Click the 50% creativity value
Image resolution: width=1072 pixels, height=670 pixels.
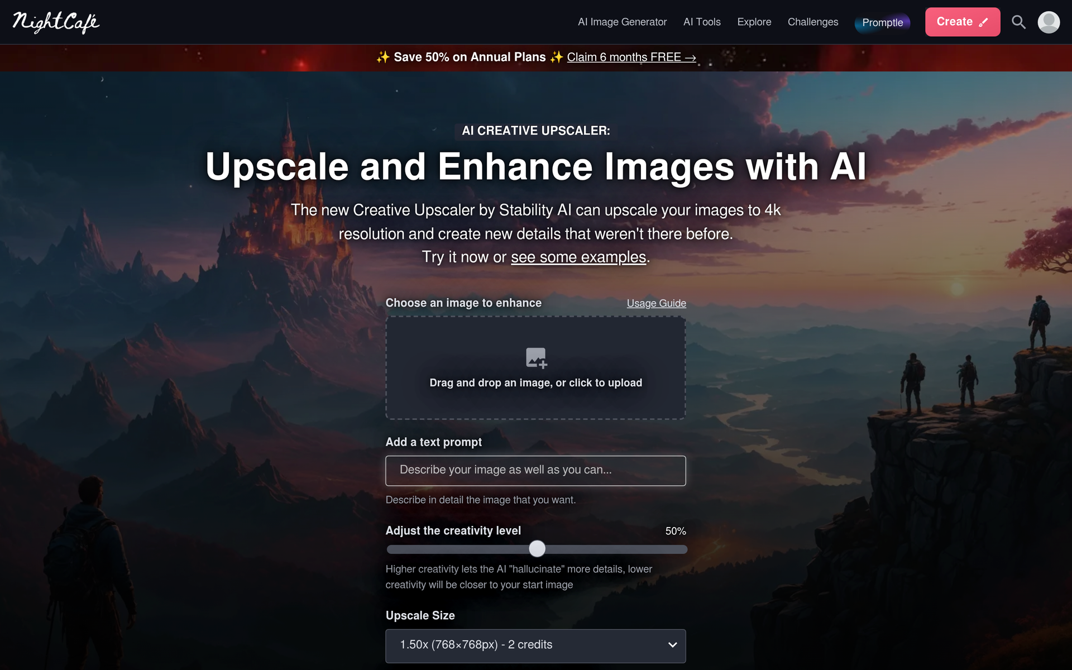coord(675,531)
